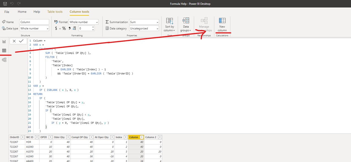
Task: Switch to the Table tools tab
Action: [x=55, y=12]
